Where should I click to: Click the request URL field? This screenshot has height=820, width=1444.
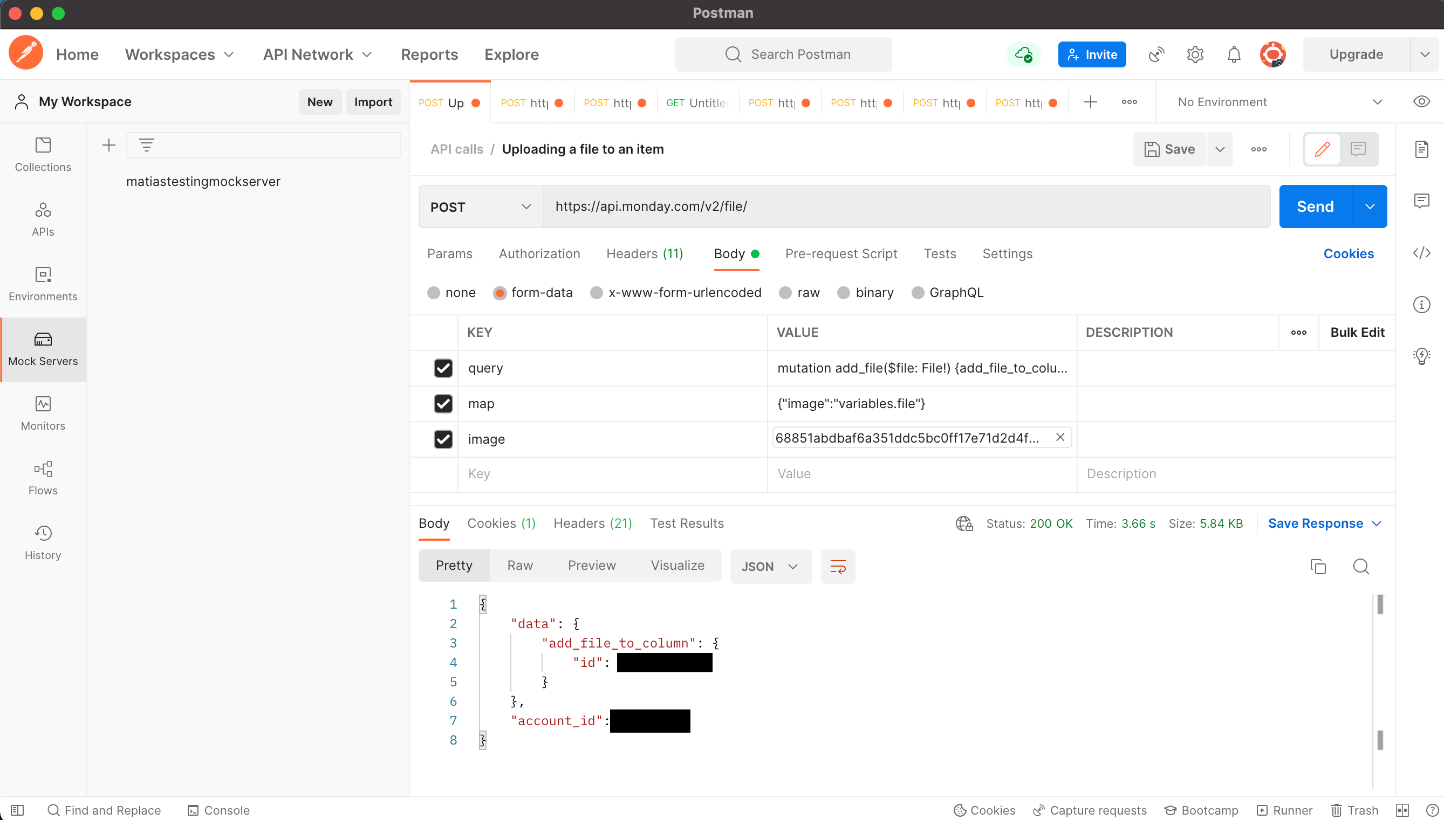[x=906, y=206]
